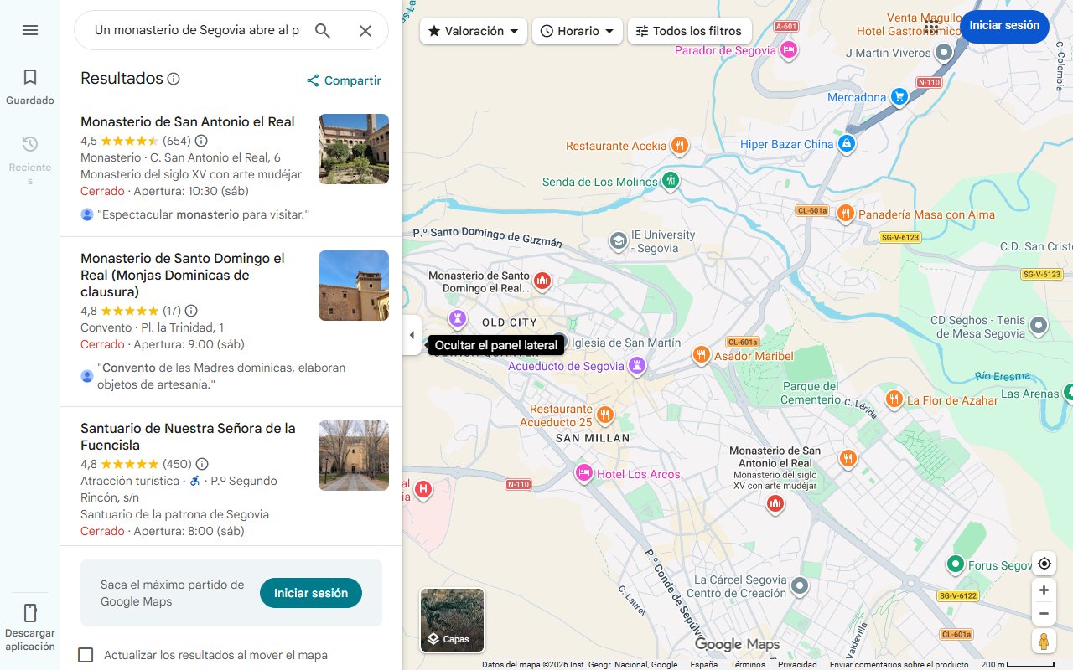The image size is (1073, 670).
Task: Open the Google apps grid menu
Action: pyautogui.click(x=931, y=27)
